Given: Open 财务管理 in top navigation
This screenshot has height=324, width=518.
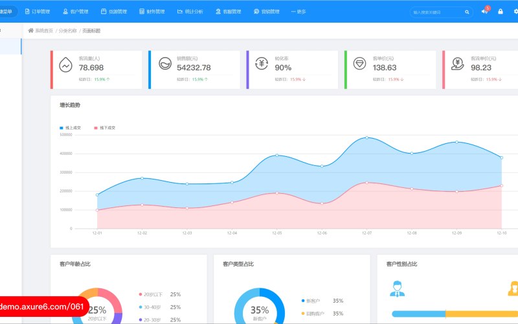Looking at the screenshot, I should (152, 12).
